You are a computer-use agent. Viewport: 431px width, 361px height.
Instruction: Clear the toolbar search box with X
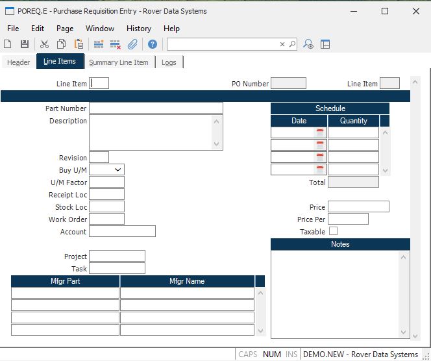coord(282,44)
